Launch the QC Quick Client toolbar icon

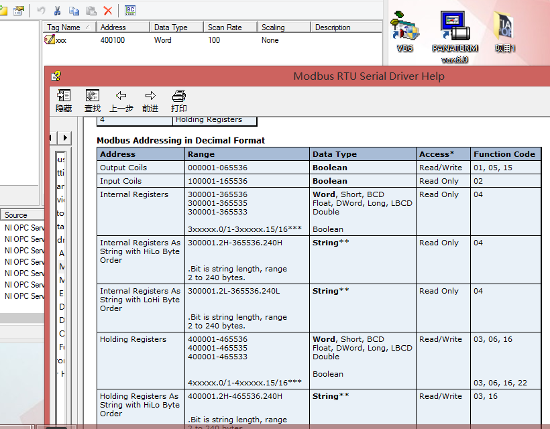(x=130, y=11)
